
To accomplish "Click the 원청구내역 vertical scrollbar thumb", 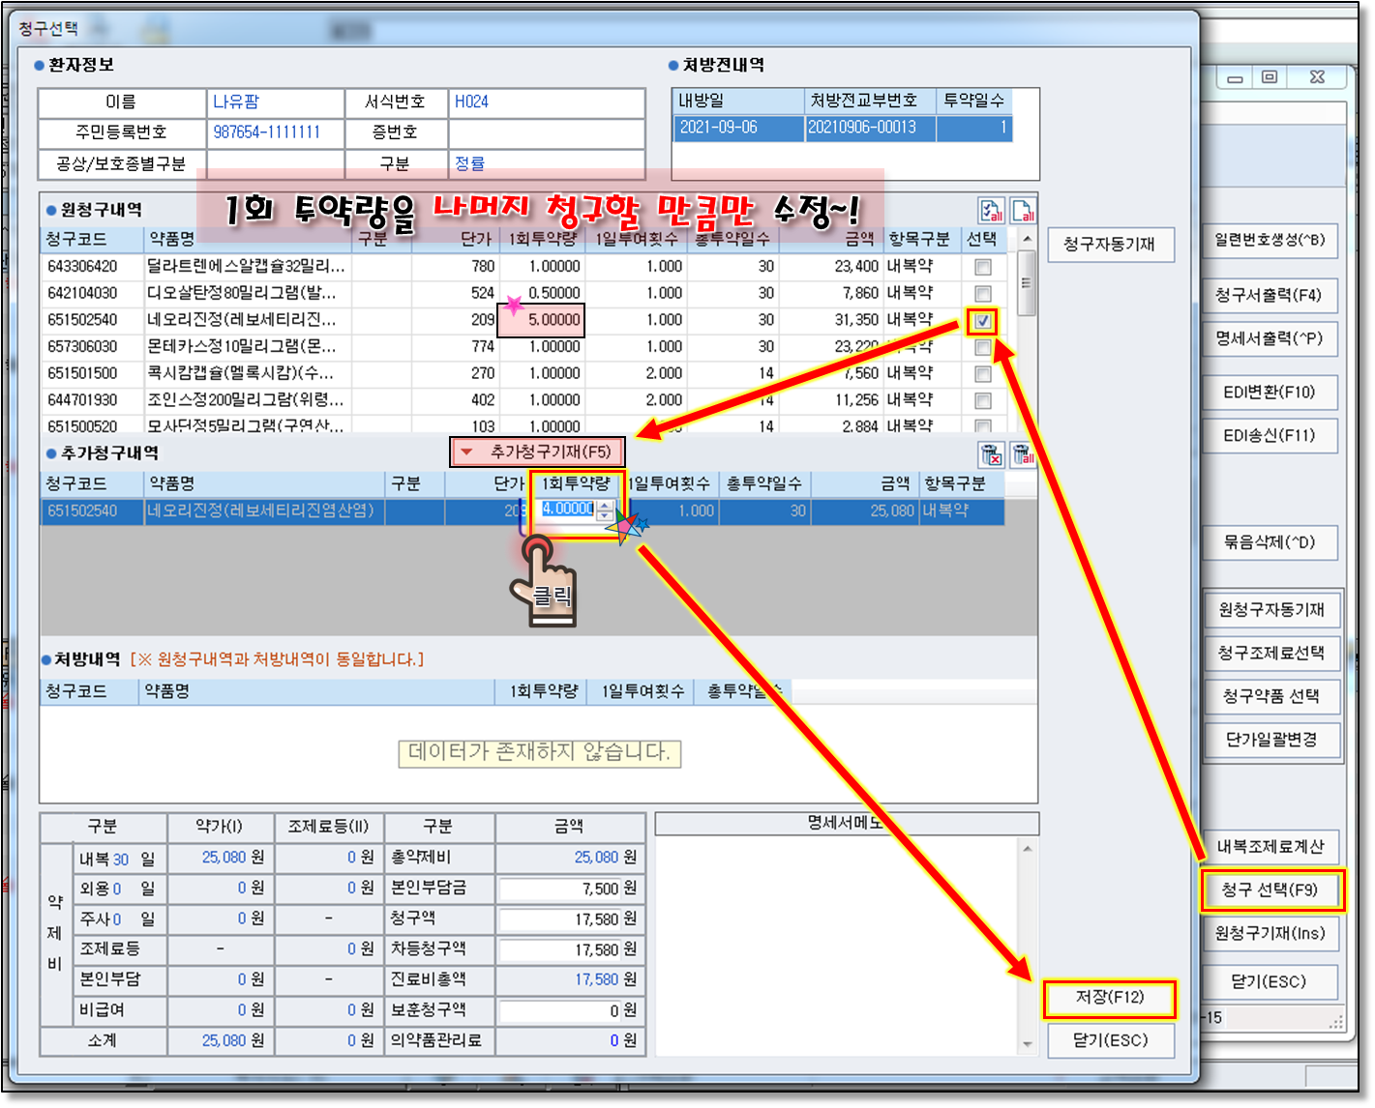I will point(1027,283).
